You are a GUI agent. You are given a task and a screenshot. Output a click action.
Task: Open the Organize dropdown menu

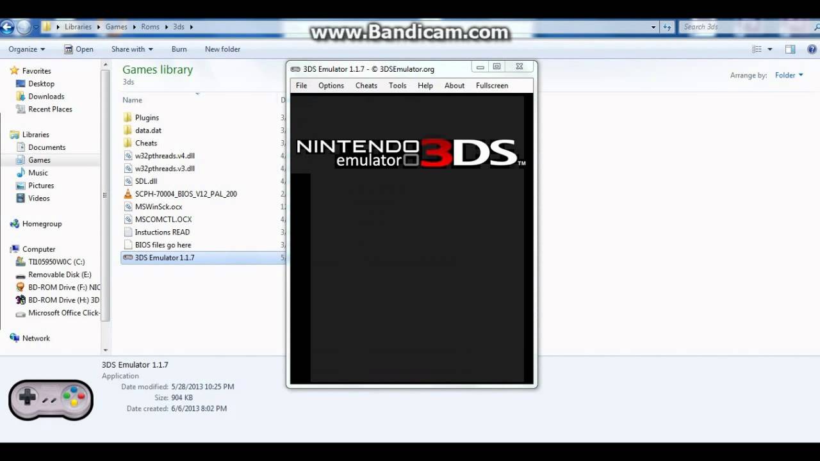click(x=27, y=49)
